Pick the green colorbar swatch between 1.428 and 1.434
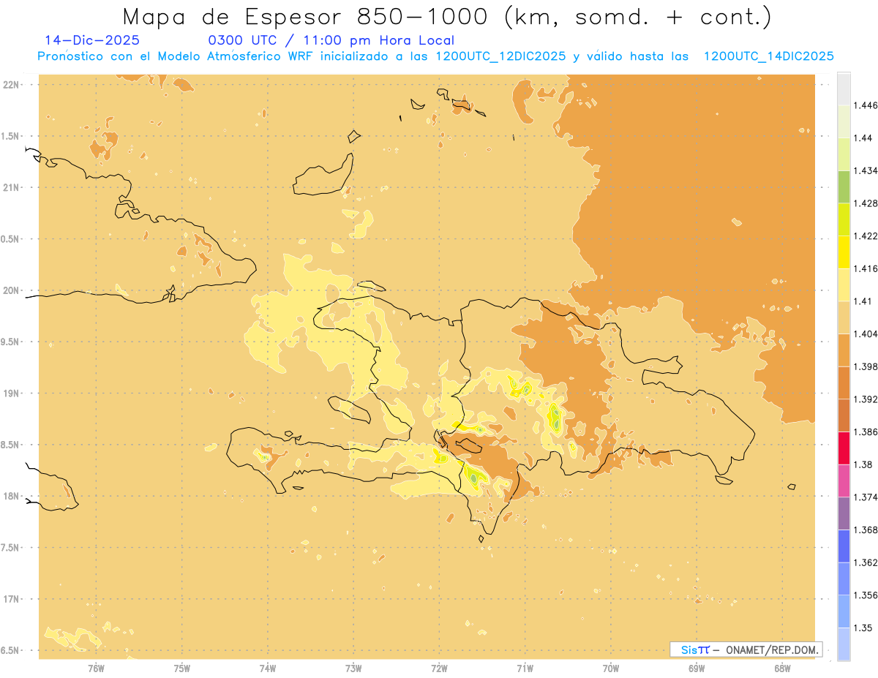Viewport: 878px width, 678px height. (844, 187)
